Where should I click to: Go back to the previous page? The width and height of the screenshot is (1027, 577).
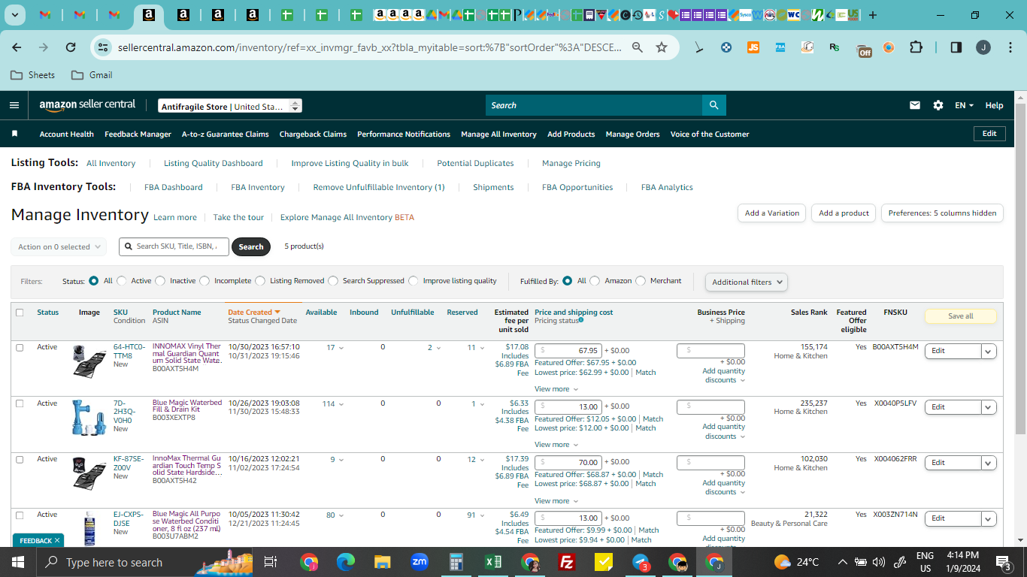[x=17, y=47]
